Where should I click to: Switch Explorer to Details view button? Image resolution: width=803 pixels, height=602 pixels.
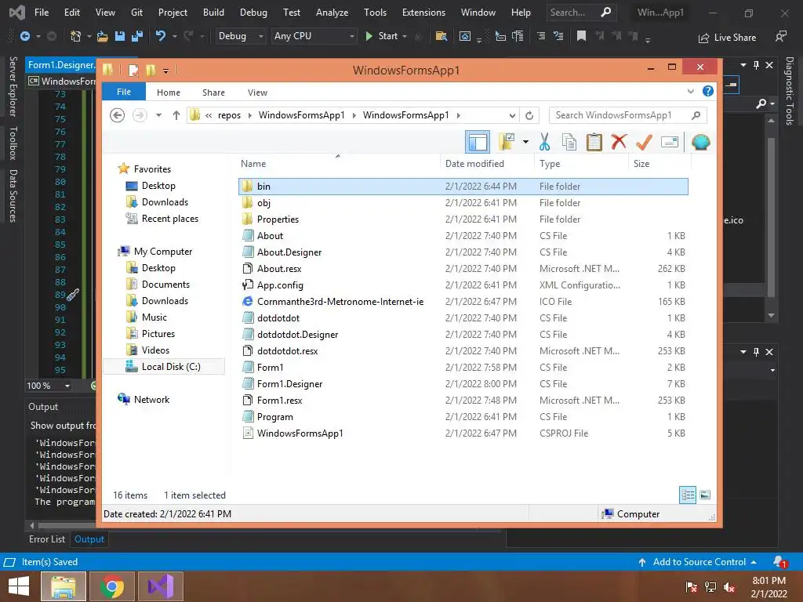(688, 495)
